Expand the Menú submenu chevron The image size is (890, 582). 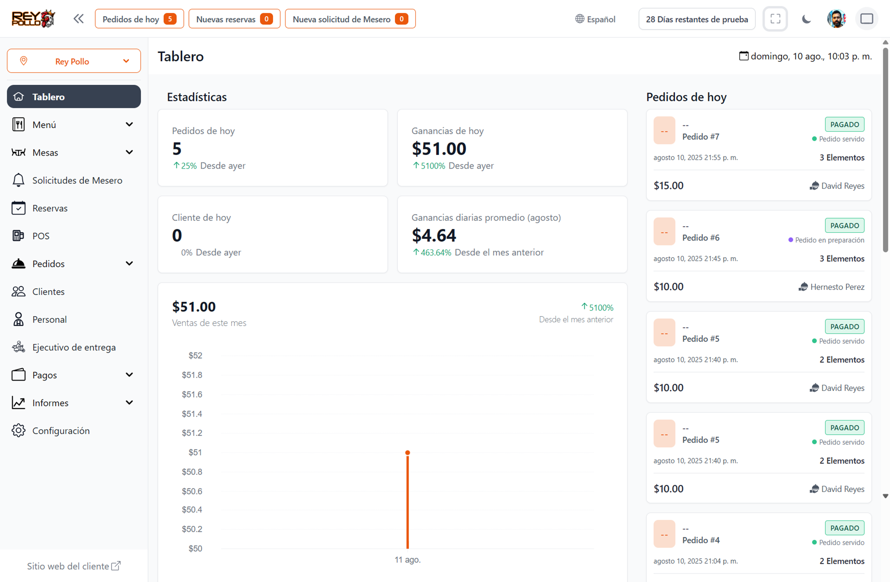[129, 125]
